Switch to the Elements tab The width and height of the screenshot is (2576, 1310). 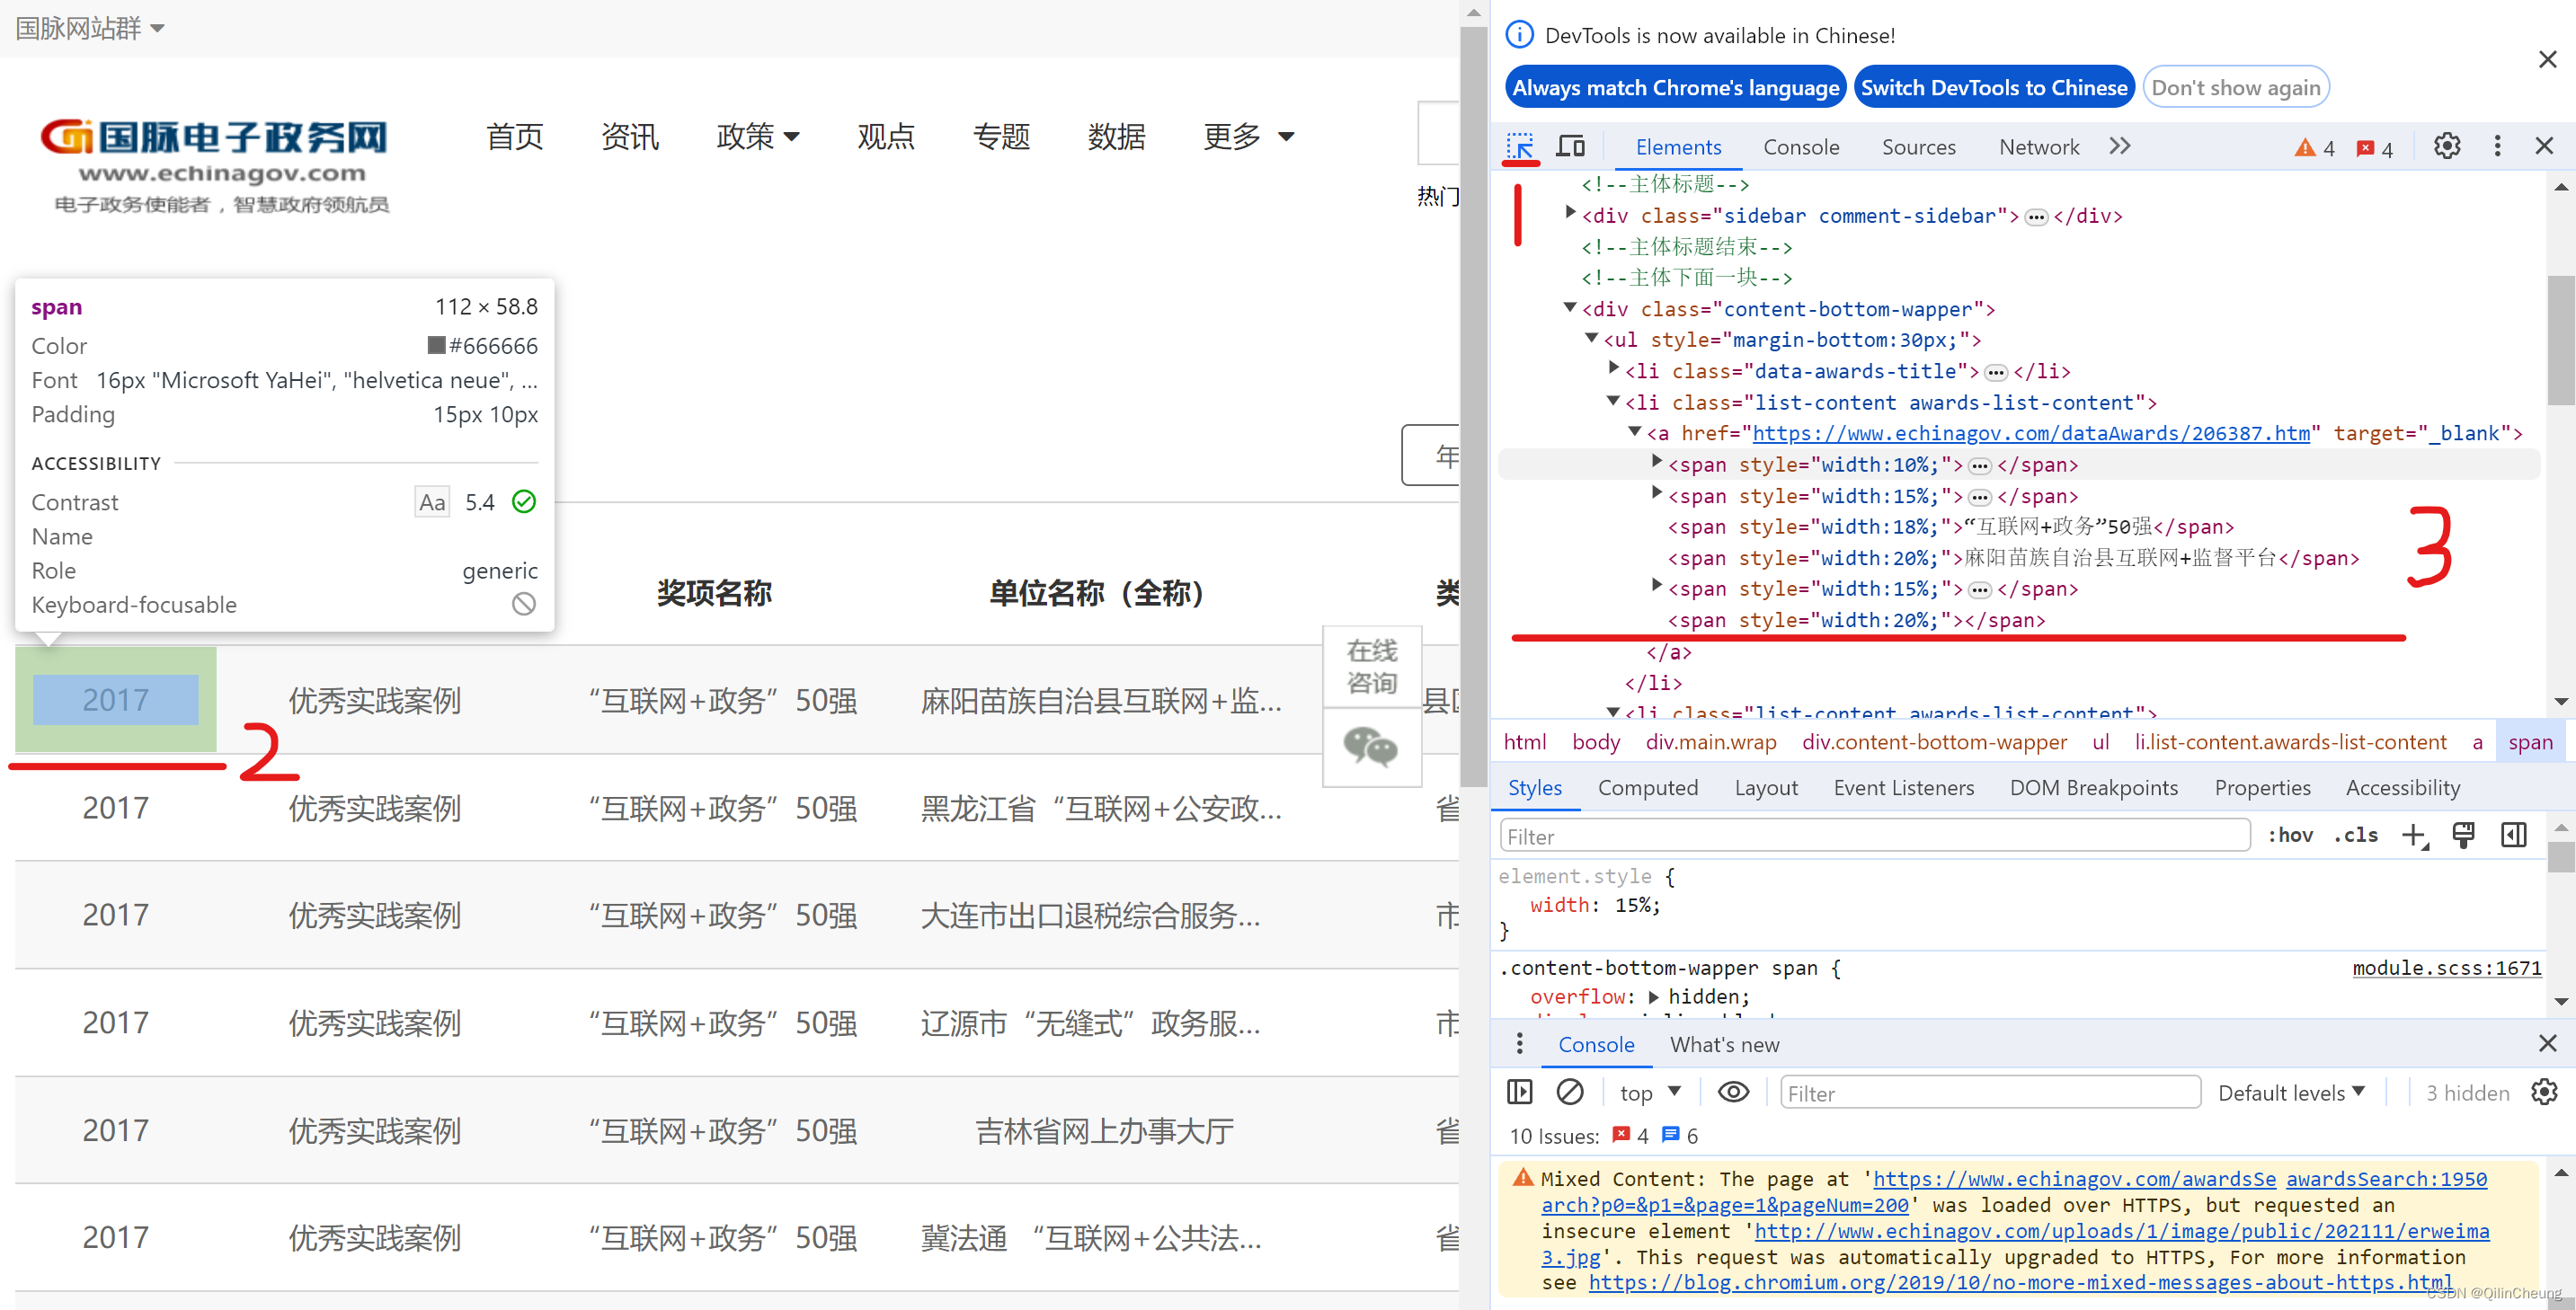(x=1678, y=147)
